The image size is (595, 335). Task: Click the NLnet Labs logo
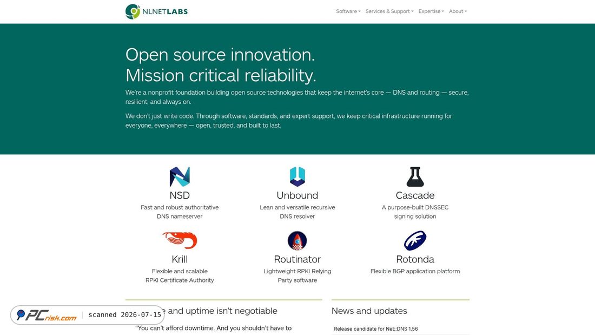click(156, 11)
